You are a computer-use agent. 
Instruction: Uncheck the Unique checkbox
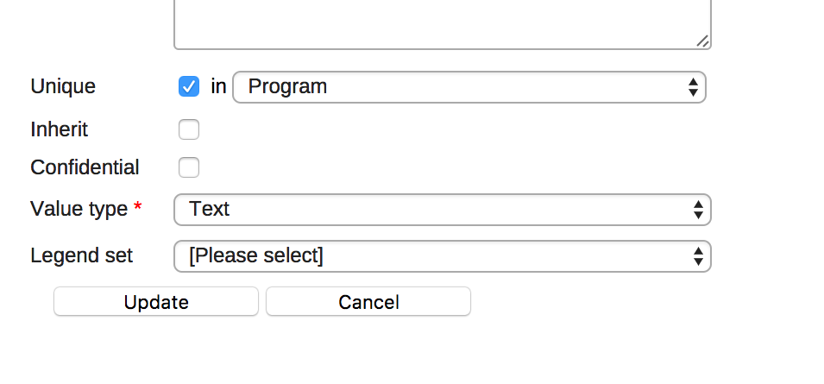point(189,86)
